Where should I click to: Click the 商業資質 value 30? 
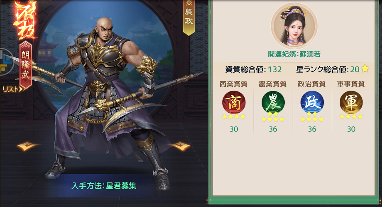234,129
